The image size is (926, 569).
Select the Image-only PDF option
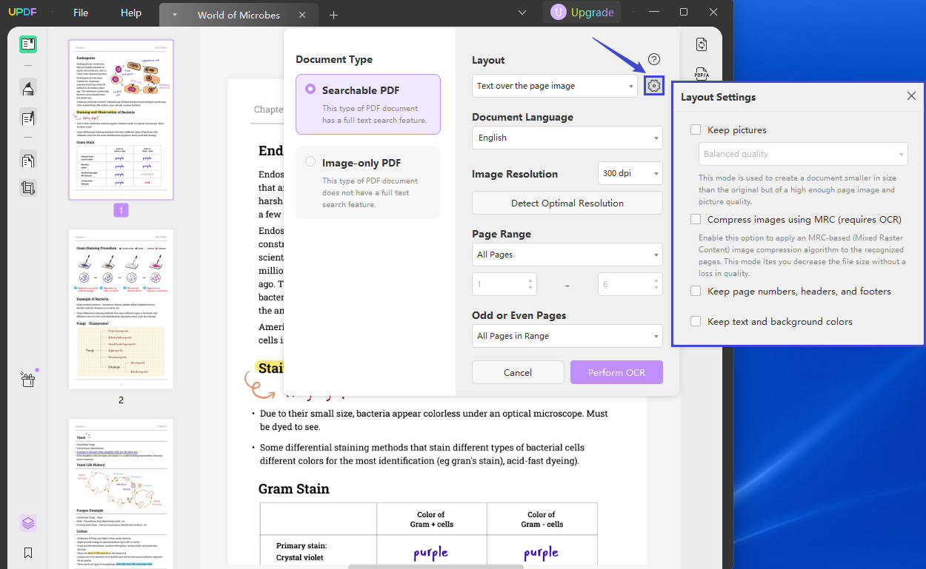pyautogui.click(x=310, y=162)
